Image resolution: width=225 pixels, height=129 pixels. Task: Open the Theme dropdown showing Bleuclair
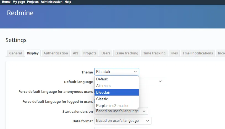116,72
